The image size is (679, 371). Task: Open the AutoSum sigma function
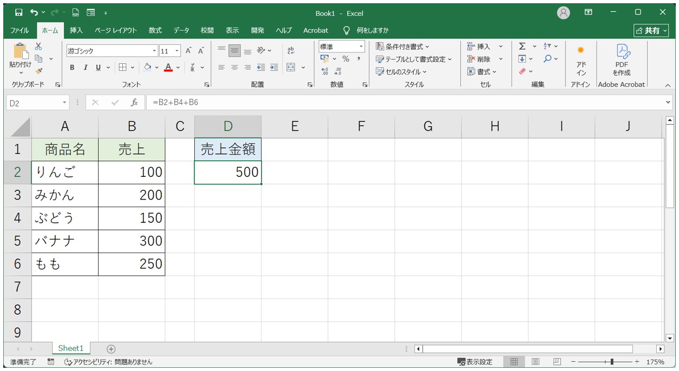522,47
